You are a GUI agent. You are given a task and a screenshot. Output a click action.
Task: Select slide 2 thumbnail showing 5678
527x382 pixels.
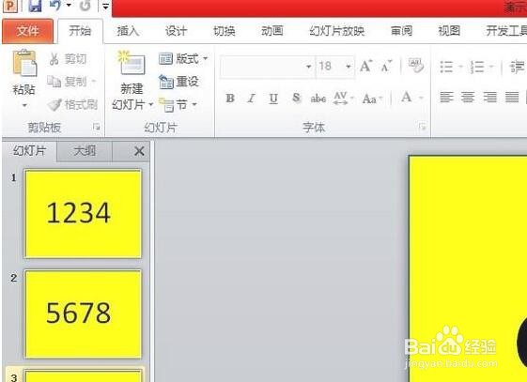tap(83, 313)
